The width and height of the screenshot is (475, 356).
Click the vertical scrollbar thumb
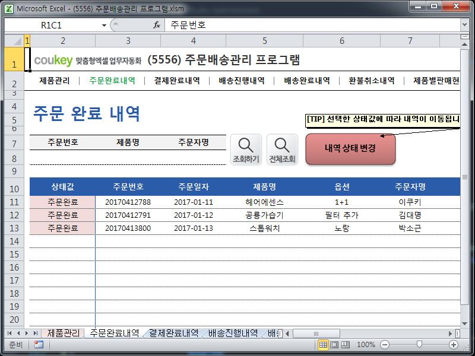click(x=464, y=177)
